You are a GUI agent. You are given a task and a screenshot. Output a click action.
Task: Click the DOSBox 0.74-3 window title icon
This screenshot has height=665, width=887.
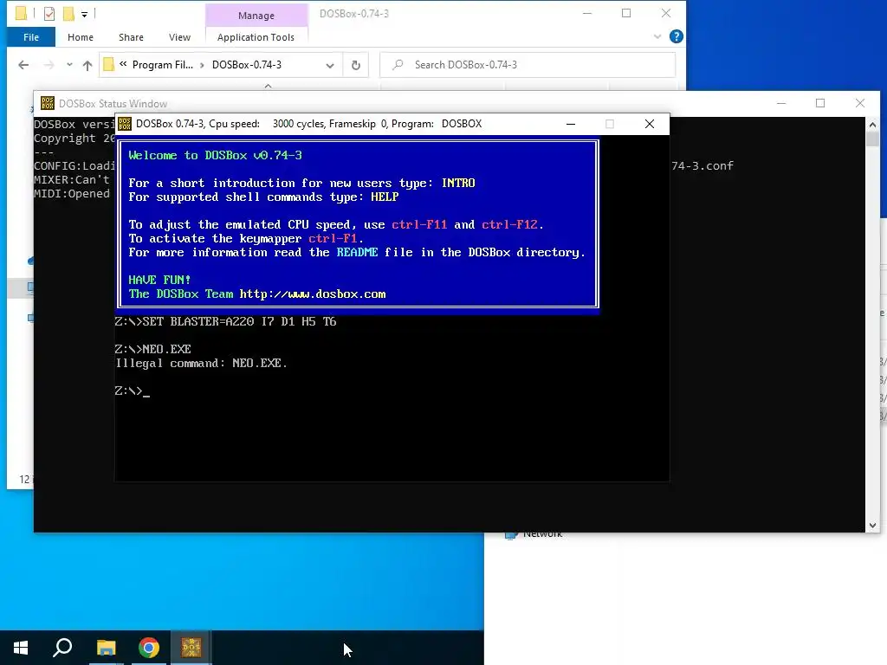(125, 124)
